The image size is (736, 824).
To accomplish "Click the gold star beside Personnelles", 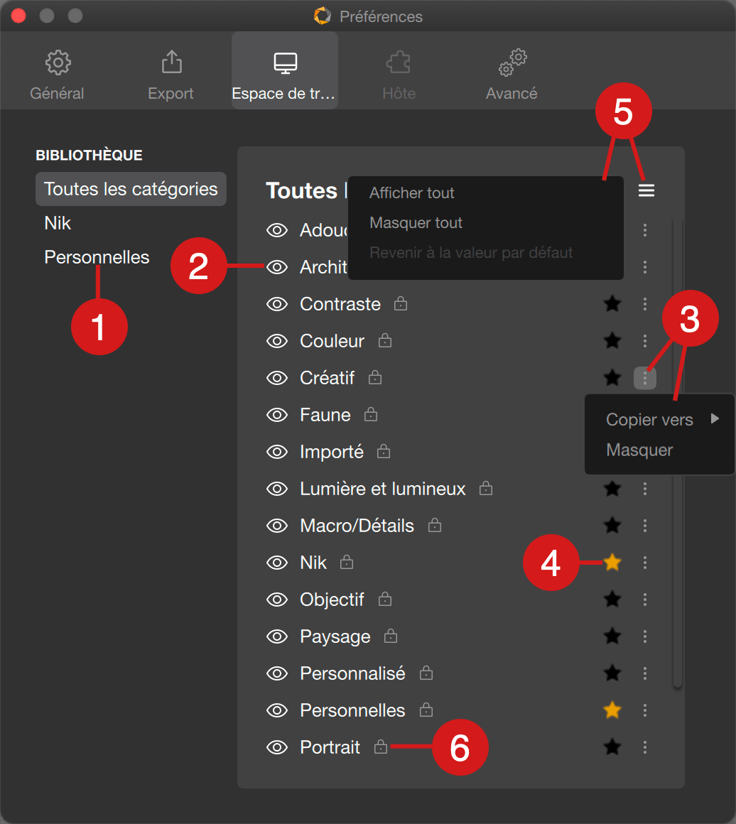I will pos(612,710).
